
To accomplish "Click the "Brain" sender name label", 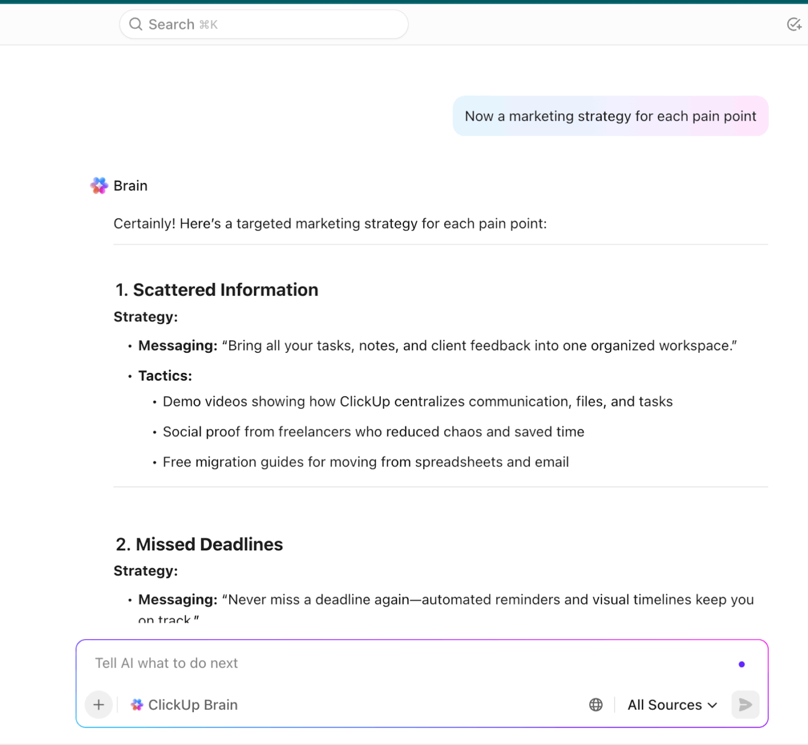I will click(x=130, y=185).
